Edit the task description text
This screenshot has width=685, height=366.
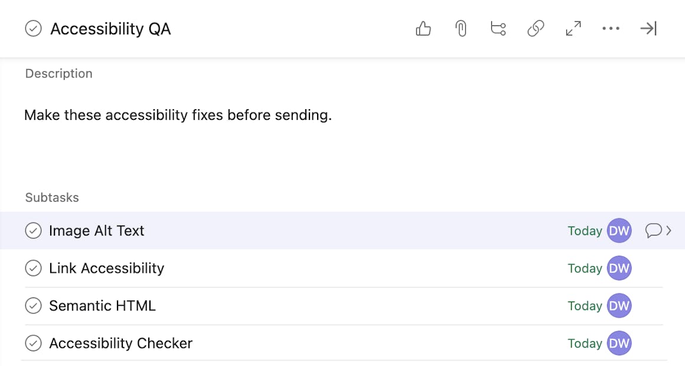pos(177,115)
